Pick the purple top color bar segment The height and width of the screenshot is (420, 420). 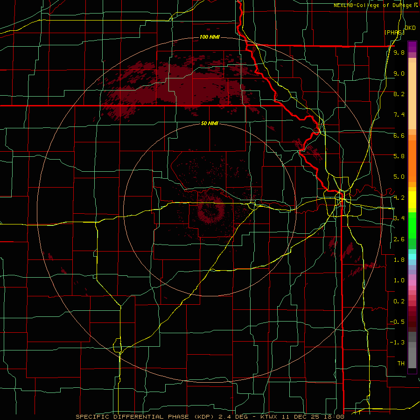pos(412,47)
